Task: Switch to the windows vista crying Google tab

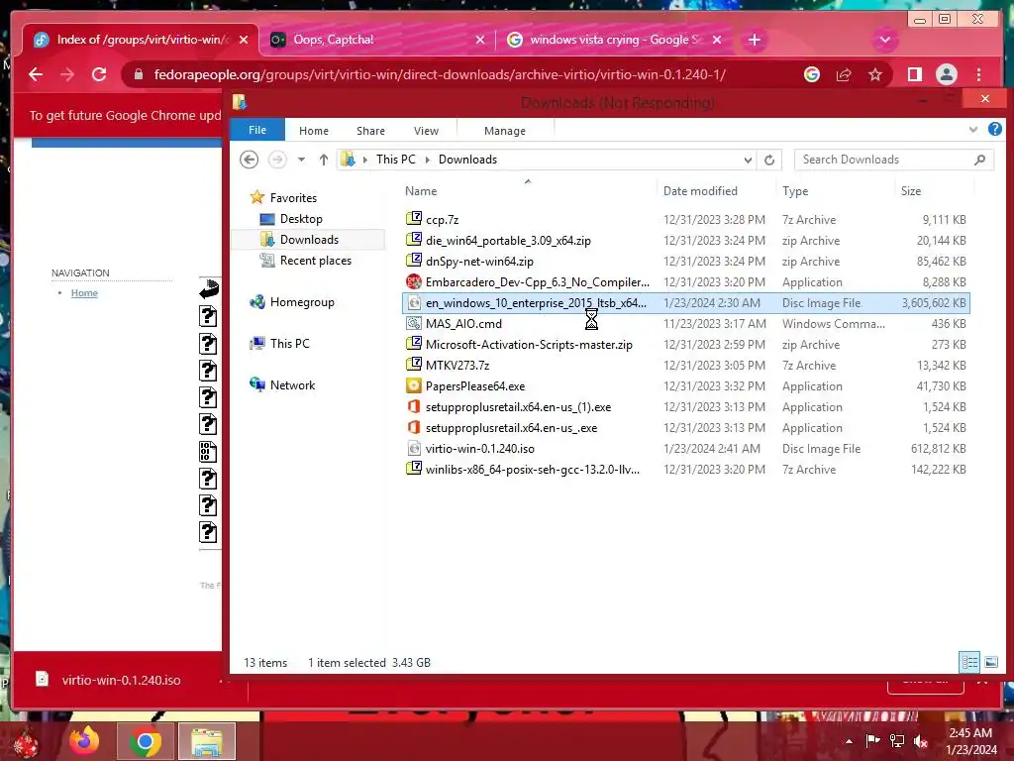Action: coord(614,40)
